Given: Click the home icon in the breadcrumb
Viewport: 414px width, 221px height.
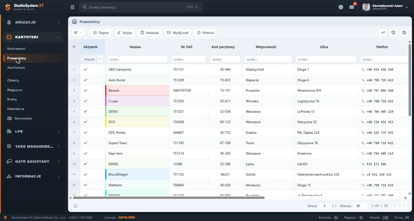Looking at the screenshot, I should point(74,21).
